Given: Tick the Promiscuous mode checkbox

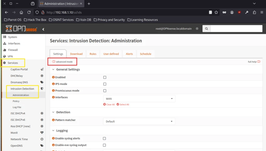Looking at the screenshot, I should 105,91.
